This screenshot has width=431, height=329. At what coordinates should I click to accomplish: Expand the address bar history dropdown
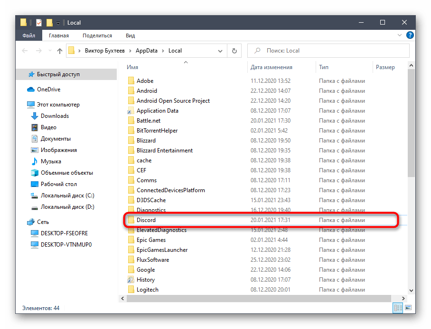coord(221,51)
